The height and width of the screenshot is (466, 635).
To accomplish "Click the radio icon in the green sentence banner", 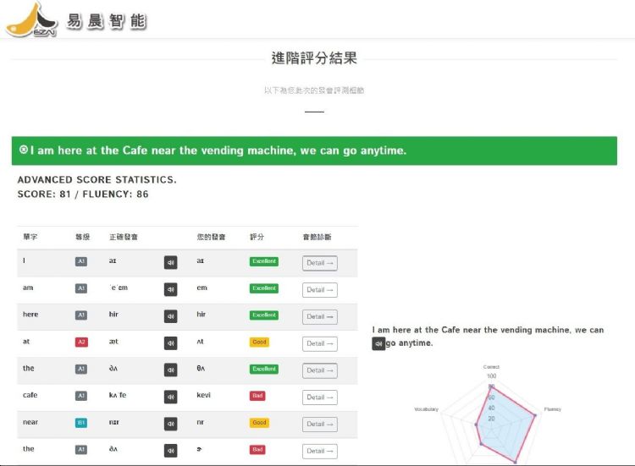I will (24, 151).
